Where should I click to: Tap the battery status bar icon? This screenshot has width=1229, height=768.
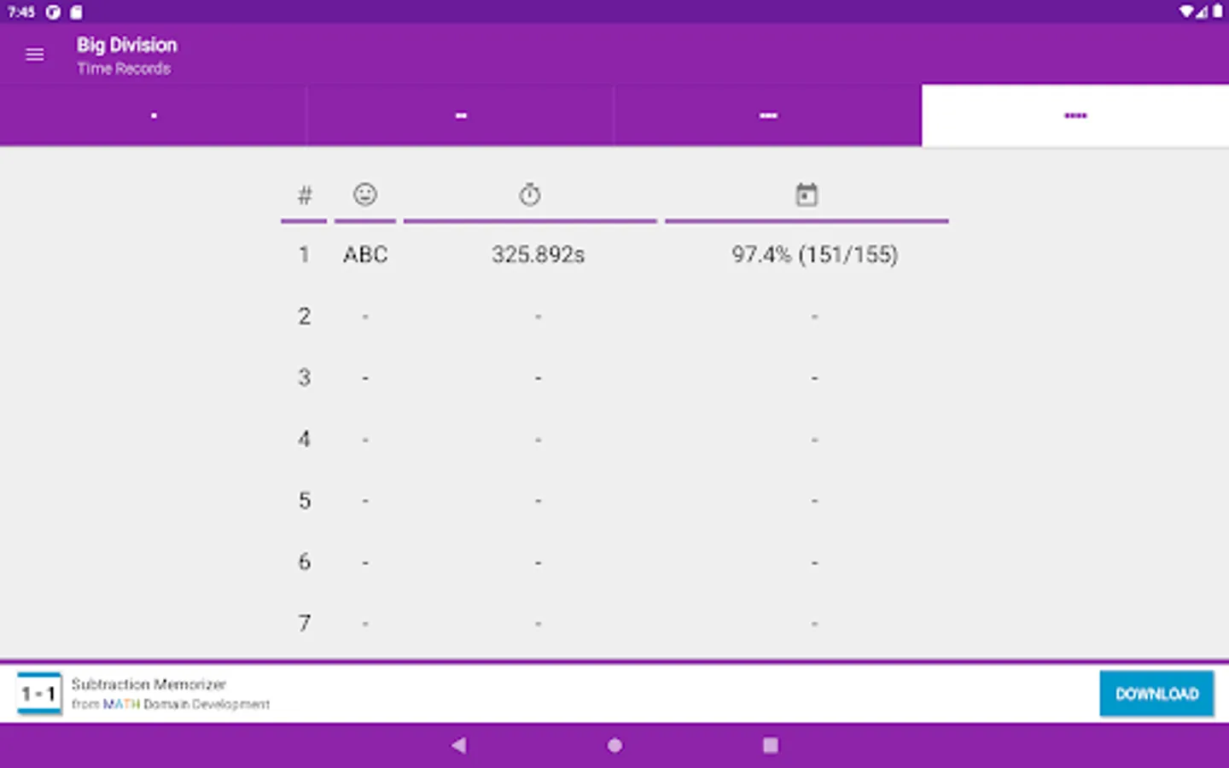tap(1218, 12)
